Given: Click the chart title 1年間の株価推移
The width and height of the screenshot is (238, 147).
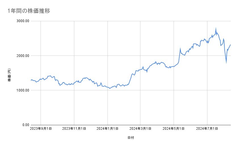Looking at the screenshot, I should [29, 11].
